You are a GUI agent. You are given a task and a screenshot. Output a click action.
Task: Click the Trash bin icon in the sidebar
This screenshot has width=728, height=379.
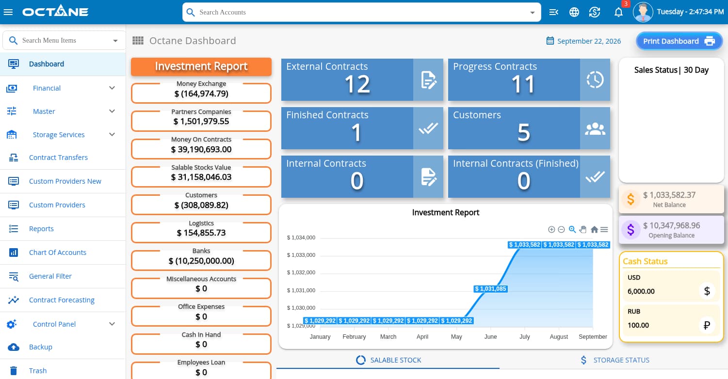click(14, 371)
